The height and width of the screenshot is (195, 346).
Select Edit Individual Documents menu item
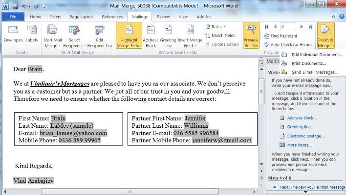click(317, 55)
